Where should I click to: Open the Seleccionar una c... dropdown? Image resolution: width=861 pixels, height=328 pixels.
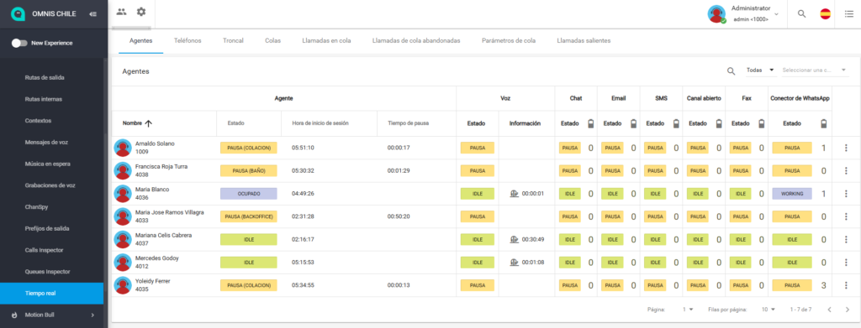[x=815, y=70]
